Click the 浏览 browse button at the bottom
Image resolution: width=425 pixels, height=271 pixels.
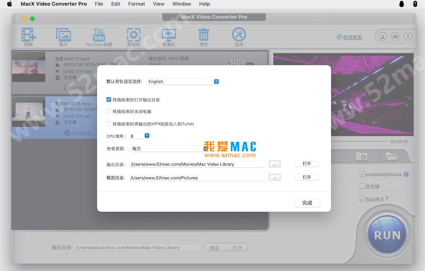[215, 248]
